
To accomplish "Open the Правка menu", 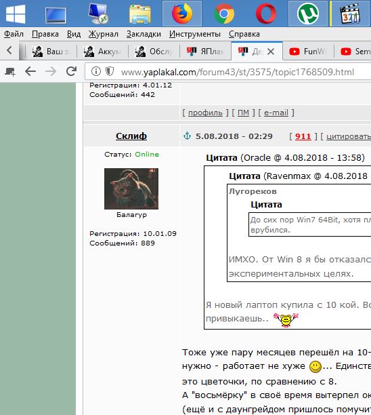I will coord(45,34).
